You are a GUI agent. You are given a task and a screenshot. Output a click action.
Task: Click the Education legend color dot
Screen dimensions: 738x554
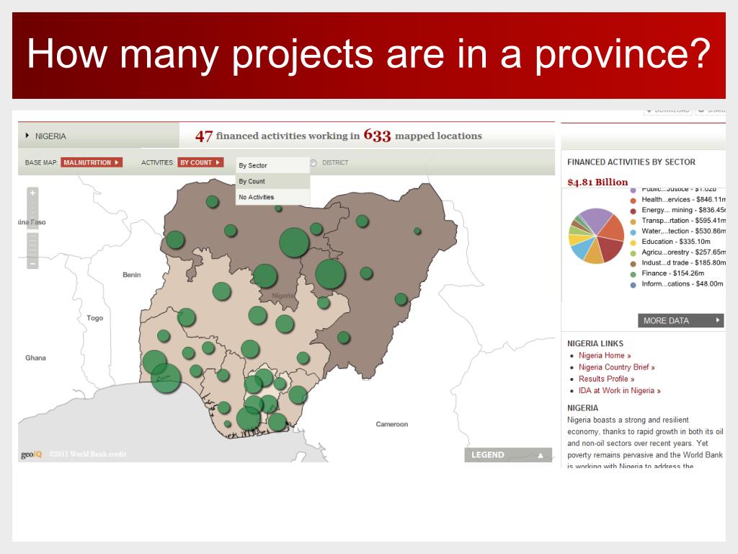633,242
